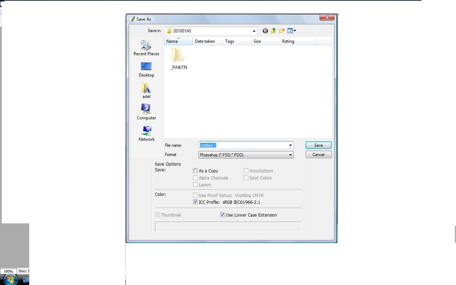Screen dimensions: 456x285
Task: Open the Views menu icon
Action: pos(291,31)
